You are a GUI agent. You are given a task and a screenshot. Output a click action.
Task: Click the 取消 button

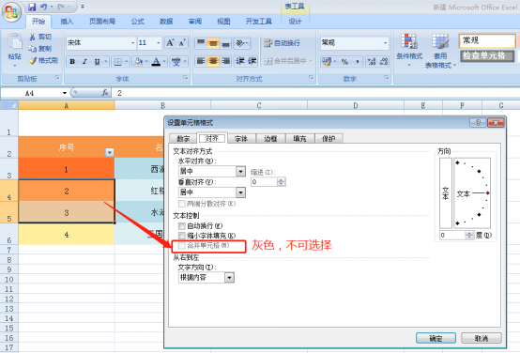click(x=482, y=338)
